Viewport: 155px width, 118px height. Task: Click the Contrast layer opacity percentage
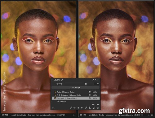pyautogui.click(x=95, y=98)
